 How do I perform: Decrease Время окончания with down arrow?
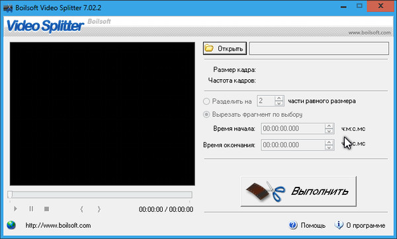329,147
